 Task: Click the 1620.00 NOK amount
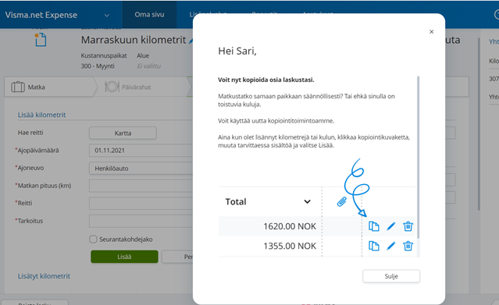[290, 226]
